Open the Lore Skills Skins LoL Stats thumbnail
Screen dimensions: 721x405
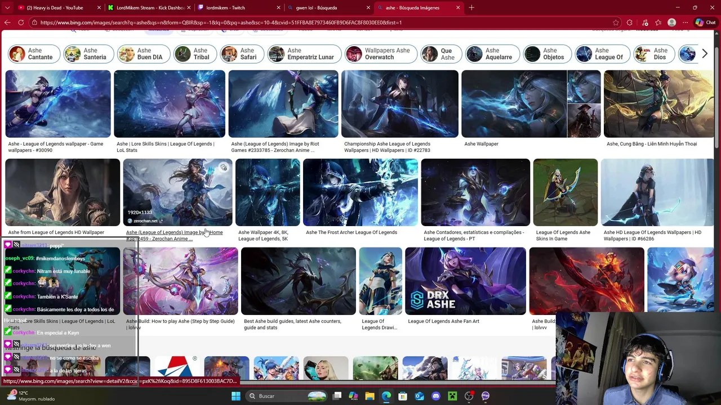click(x=170, y=104)
